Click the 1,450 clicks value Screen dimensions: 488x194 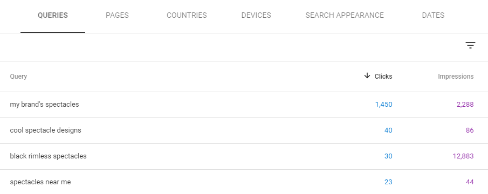[x=384, y=105]
